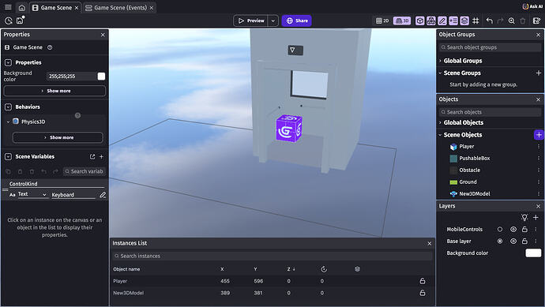Collapse the Physics3D behavior chevron
Screen dimensions: 545x307
click(x=8, y=122)
